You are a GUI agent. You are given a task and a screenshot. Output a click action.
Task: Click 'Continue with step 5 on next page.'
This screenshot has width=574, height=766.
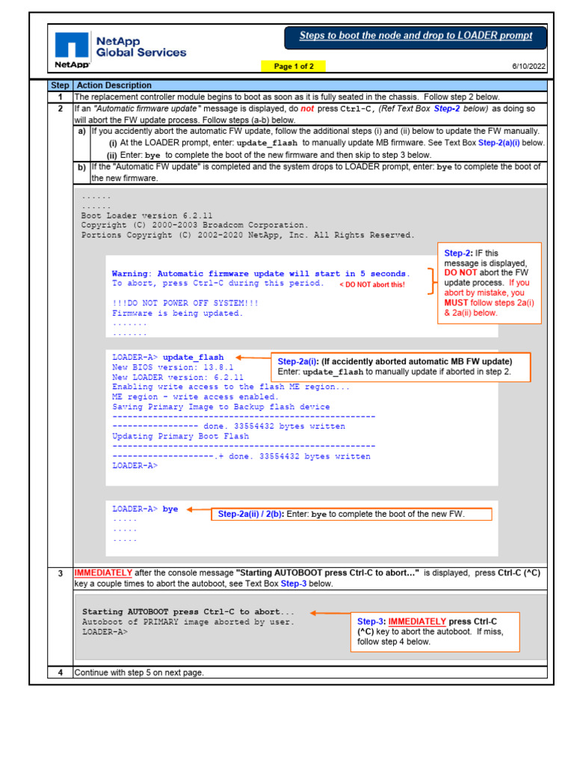tap(139, 672)
